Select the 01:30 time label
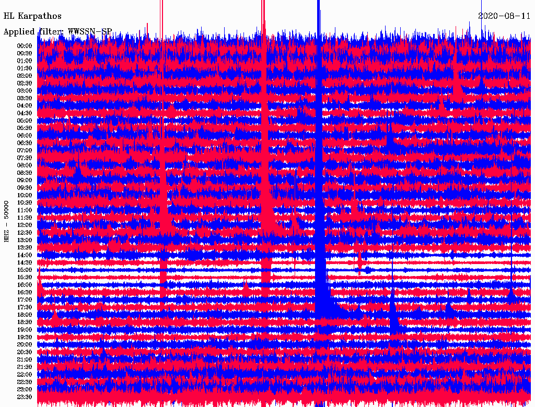This screenshot has height=407, width=535. (x=25, y=68)
